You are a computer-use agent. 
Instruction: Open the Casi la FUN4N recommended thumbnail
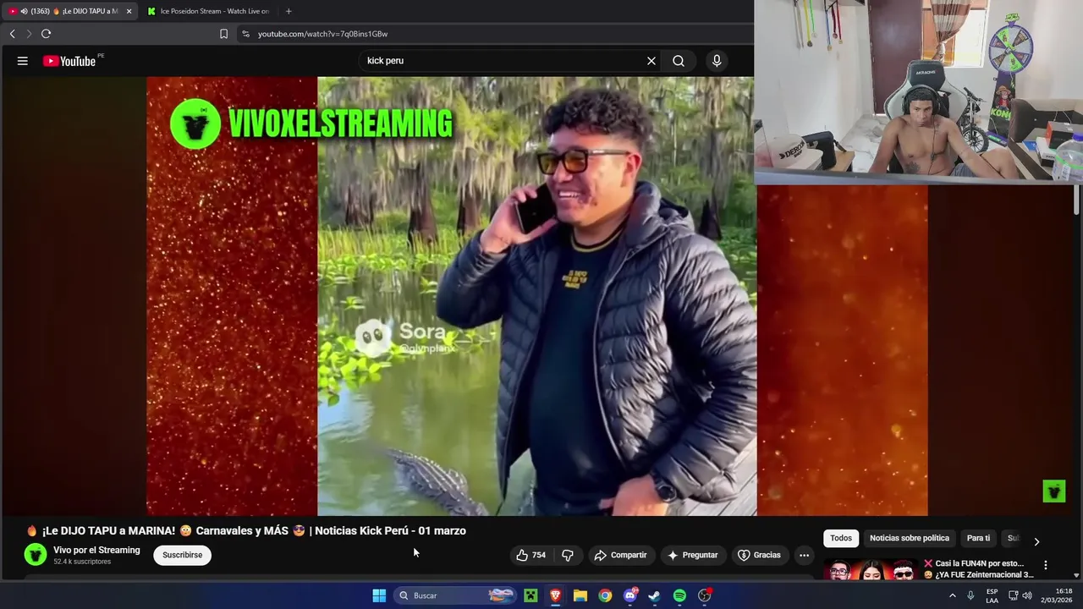(870, 569)
